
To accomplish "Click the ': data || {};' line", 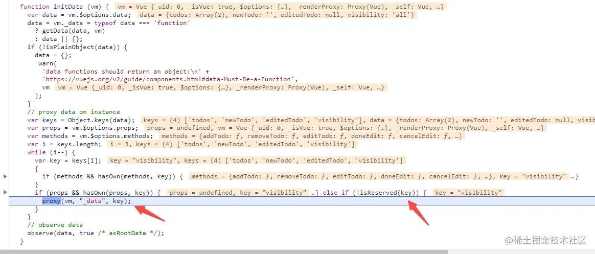I will click(x=58, y=39).
